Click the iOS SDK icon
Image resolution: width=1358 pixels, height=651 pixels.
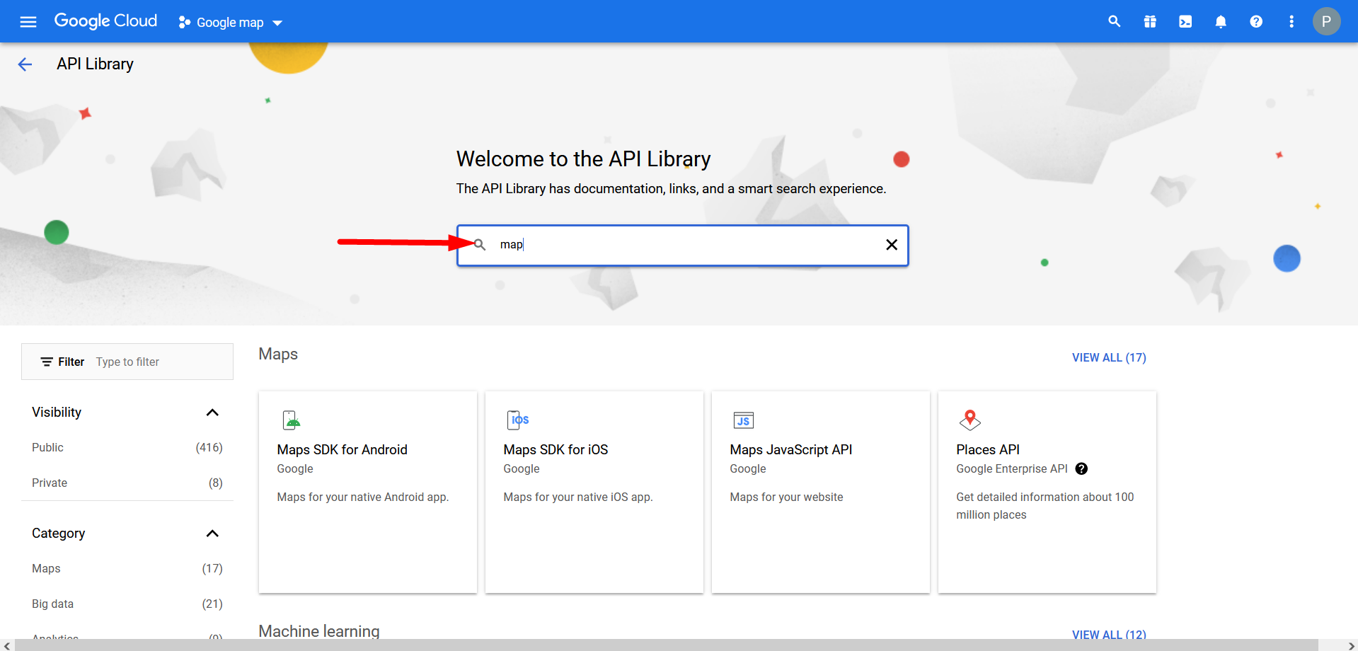pos(518,420)
